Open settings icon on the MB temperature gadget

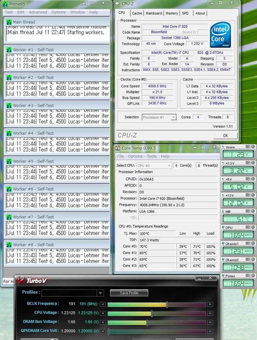248,211
